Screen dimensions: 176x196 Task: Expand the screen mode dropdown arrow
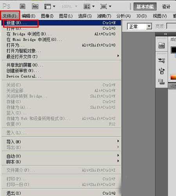coord(110,6)
